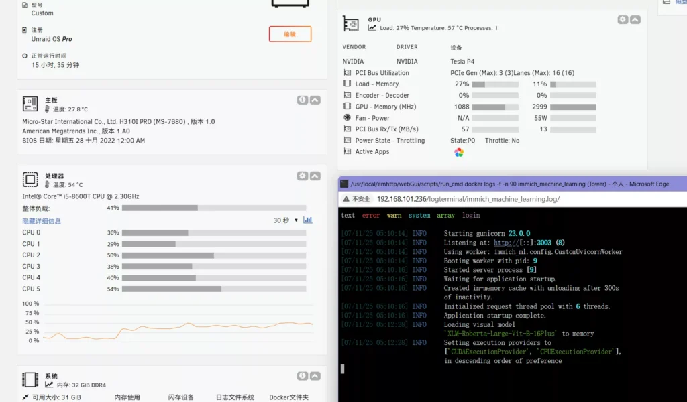
Task: Click the orange 编辑 button
Action: coord(290,34)
